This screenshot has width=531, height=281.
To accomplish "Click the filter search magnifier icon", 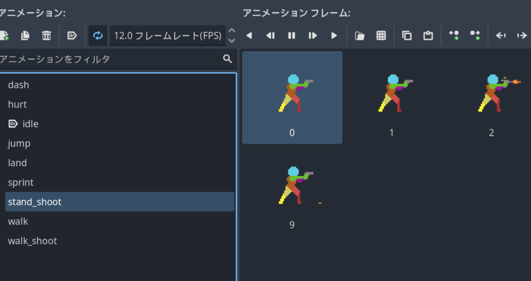I will pos(228,59).
